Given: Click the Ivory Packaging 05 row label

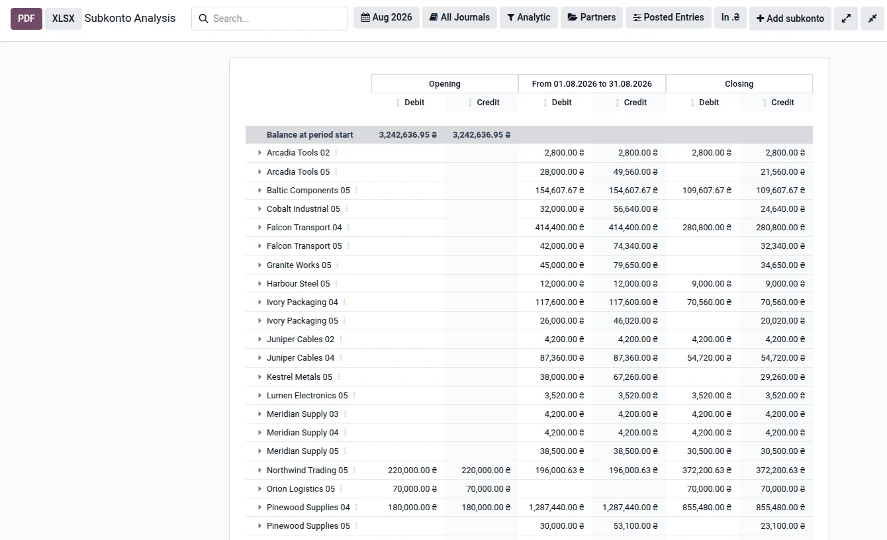Looking at the screenshot, I should coord(303,321).
